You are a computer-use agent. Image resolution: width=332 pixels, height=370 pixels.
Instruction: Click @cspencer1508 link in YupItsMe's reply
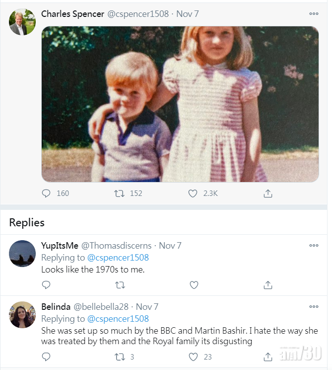pyautogui.click(x=118, y=258)
